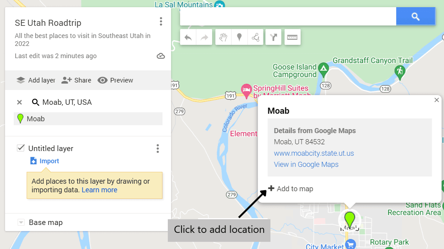Viewport: 444px width, 249px height.
Task: Expand the Base map style options
Action: tap(21, 222)
